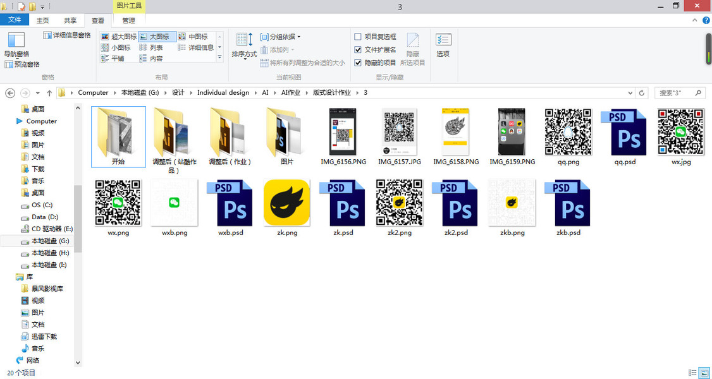Select zkb.psd file
Image resolution: width=712 pixels, height=379 pixels.
(568, 208)
